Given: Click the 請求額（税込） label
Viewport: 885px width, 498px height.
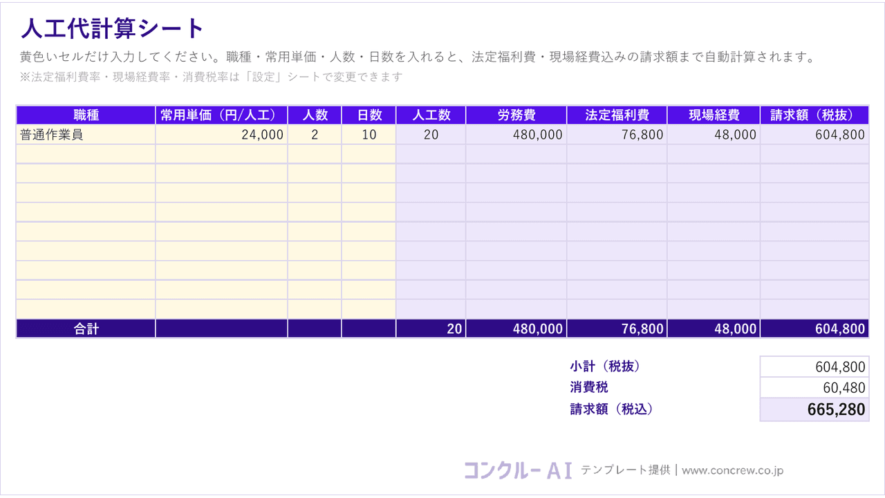Looking at the screenshot, I should 611,409.
